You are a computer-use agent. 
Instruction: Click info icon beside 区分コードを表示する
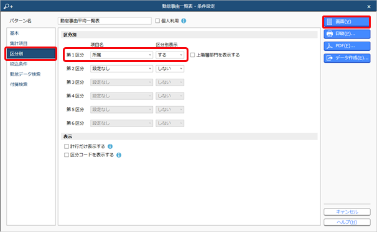point(119,155)
